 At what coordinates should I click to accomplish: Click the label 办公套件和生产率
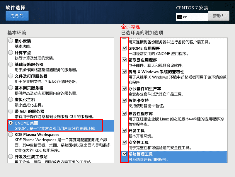pyautogui.click(x=145, y=89)
